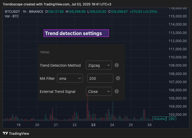
Task: Click the External Trend Signal label
Action: point(58,92)
